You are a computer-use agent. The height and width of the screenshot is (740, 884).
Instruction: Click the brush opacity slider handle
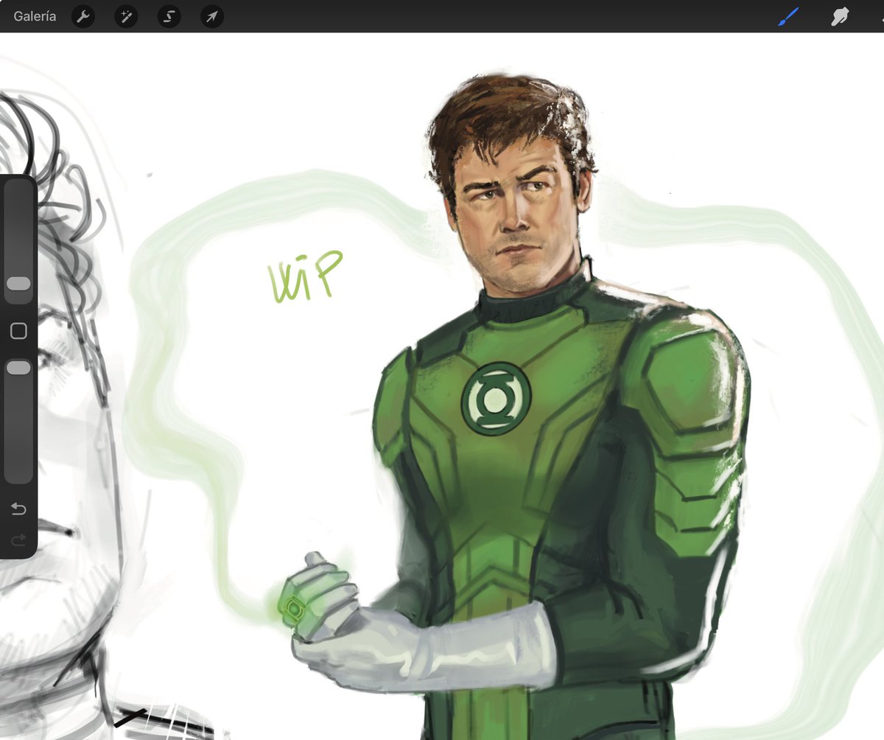pos(18,367)
